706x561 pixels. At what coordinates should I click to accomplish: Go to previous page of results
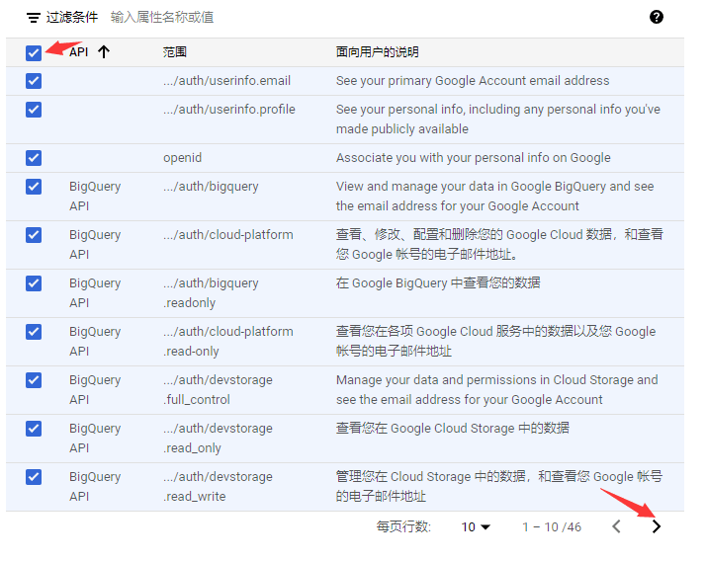616,526
